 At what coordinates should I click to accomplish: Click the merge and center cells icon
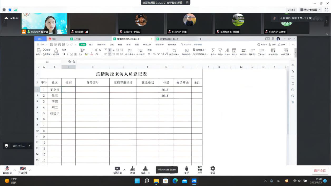(130, 51)
